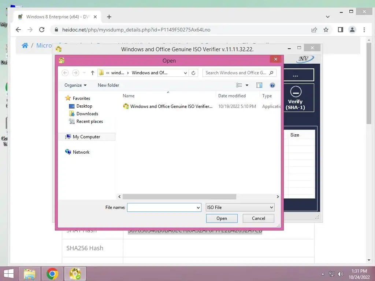Sort by Type column header
Image resolution: width=375 pixels, height=281 pixels.
point(267,95)
